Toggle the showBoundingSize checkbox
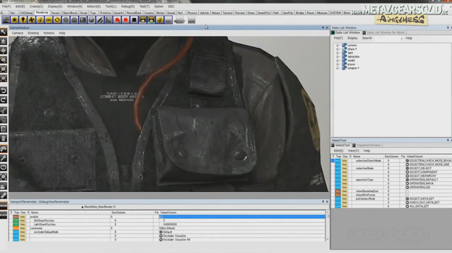 coord(407,191)
